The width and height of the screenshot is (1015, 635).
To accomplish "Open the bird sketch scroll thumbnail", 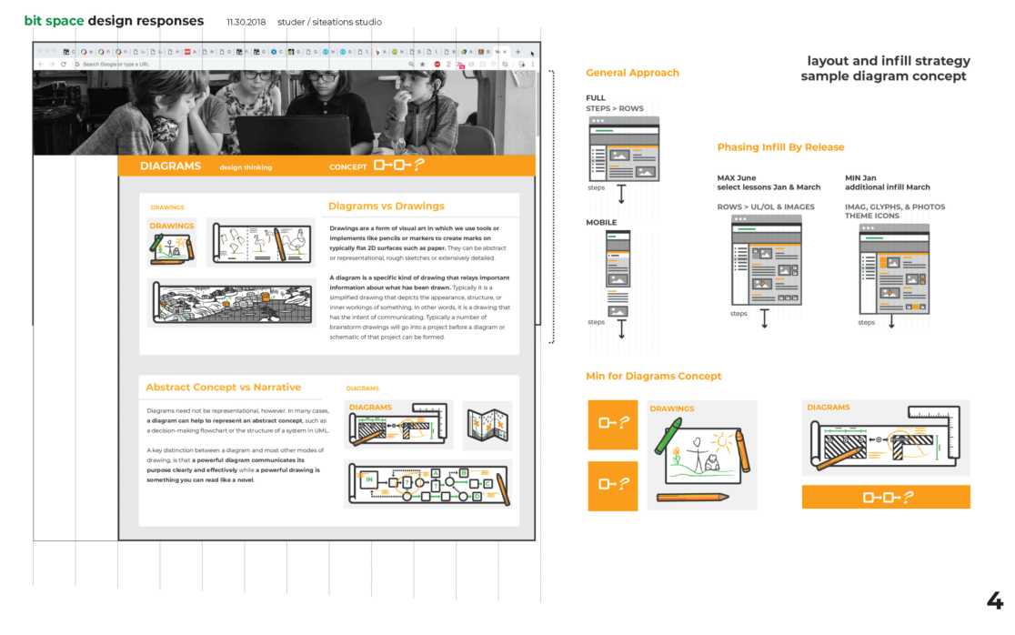I will click(x=260, y=243).
